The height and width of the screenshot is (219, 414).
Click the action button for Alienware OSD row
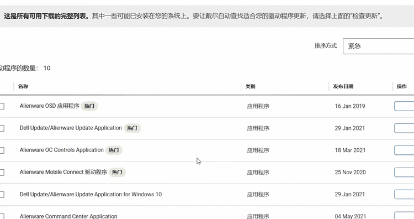coord(404,106)
